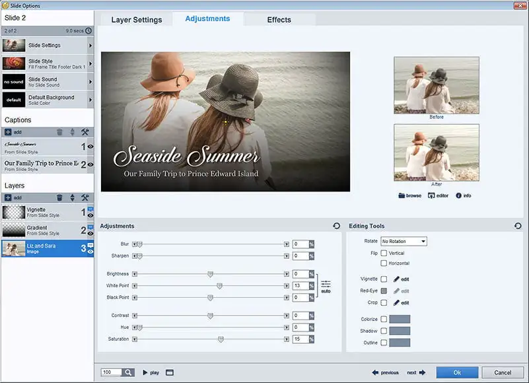Screen dimensions: 529x383
Task: Click the auto-adjust levels icon
Action: (x=326, y=285)
